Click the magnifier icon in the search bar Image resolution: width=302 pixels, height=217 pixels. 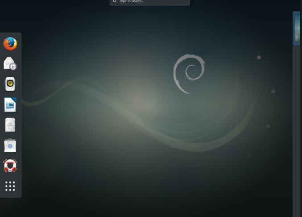[115, 2]
